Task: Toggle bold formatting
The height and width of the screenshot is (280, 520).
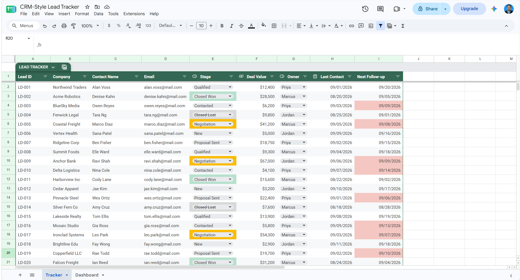Action: click(x=222, y=26)
